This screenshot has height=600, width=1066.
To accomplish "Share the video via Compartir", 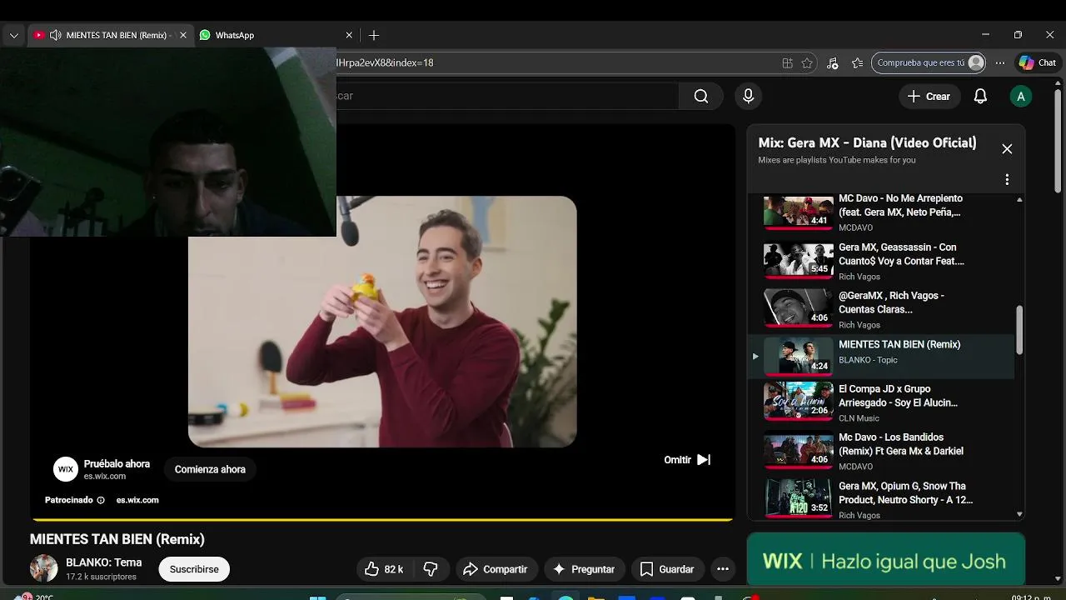I will [x=496, y=569].
